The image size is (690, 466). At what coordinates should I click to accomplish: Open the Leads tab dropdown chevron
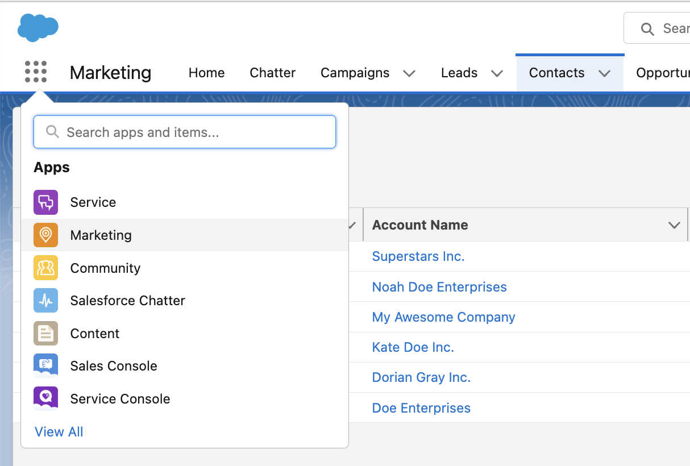(497, 73)
